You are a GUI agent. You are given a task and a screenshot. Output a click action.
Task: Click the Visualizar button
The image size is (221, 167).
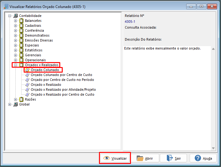115,158
